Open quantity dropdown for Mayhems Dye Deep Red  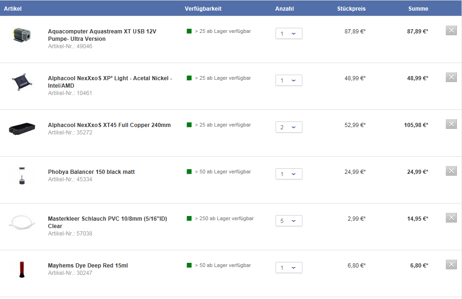tap(289, 267)
